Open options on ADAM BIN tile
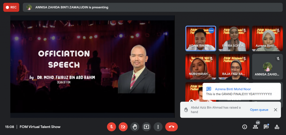Image resolution: width=286 pixels, height=135 pixels. pyautogui.click(x=211, y=30)
